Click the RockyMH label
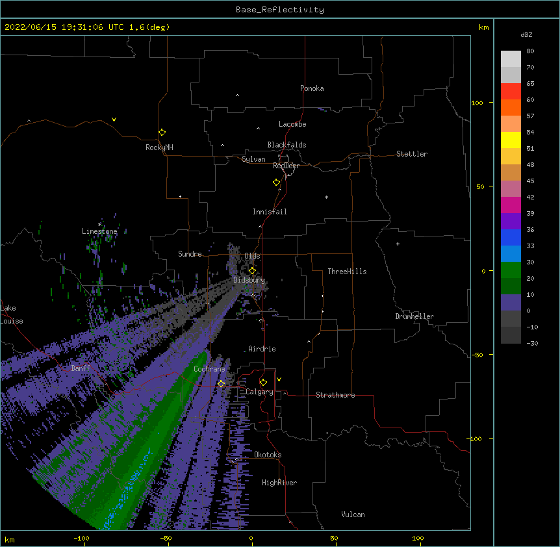This screenshot has width=560, height=547. (159, 147)
